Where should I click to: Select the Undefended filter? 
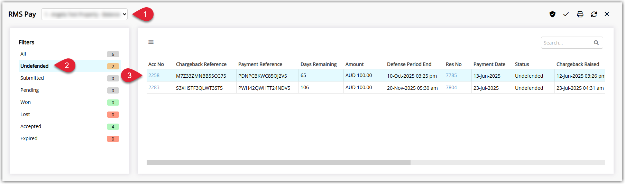pyautogui.click(x=69, y=66)
